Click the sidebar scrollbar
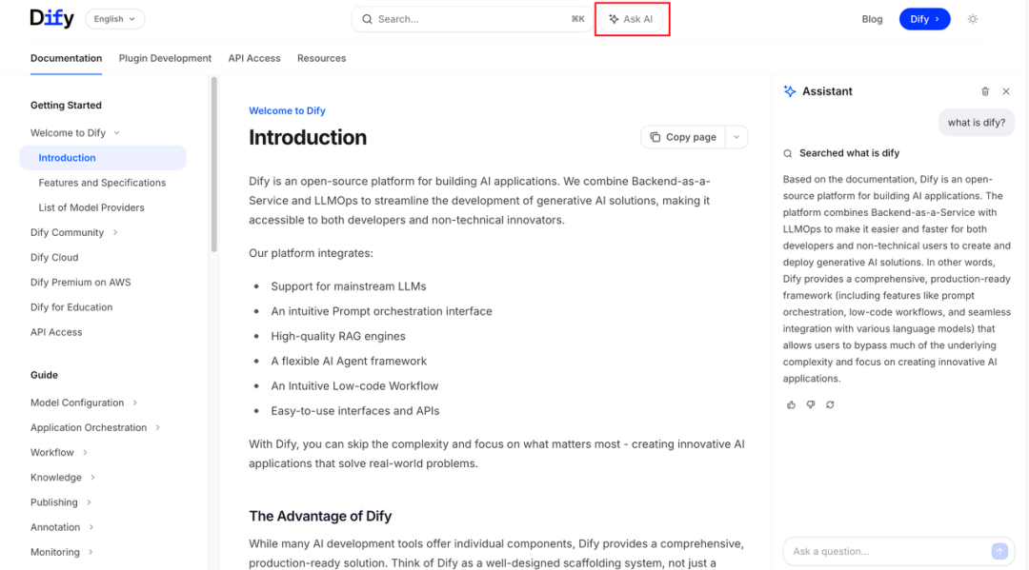The height and width of the screenshot is (570, 1029). [214, 164]
